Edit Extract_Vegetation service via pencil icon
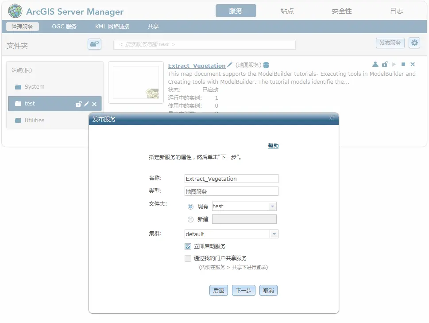 click(x=229, y=65)
